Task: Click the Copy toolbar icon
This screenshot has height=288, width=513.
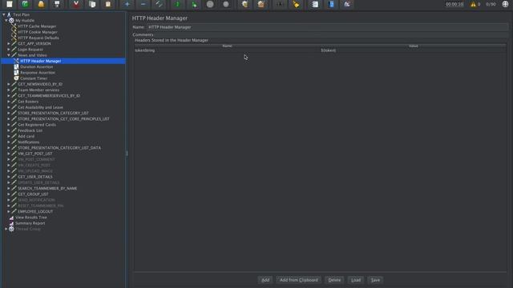Action: click(x=92, y=4)
